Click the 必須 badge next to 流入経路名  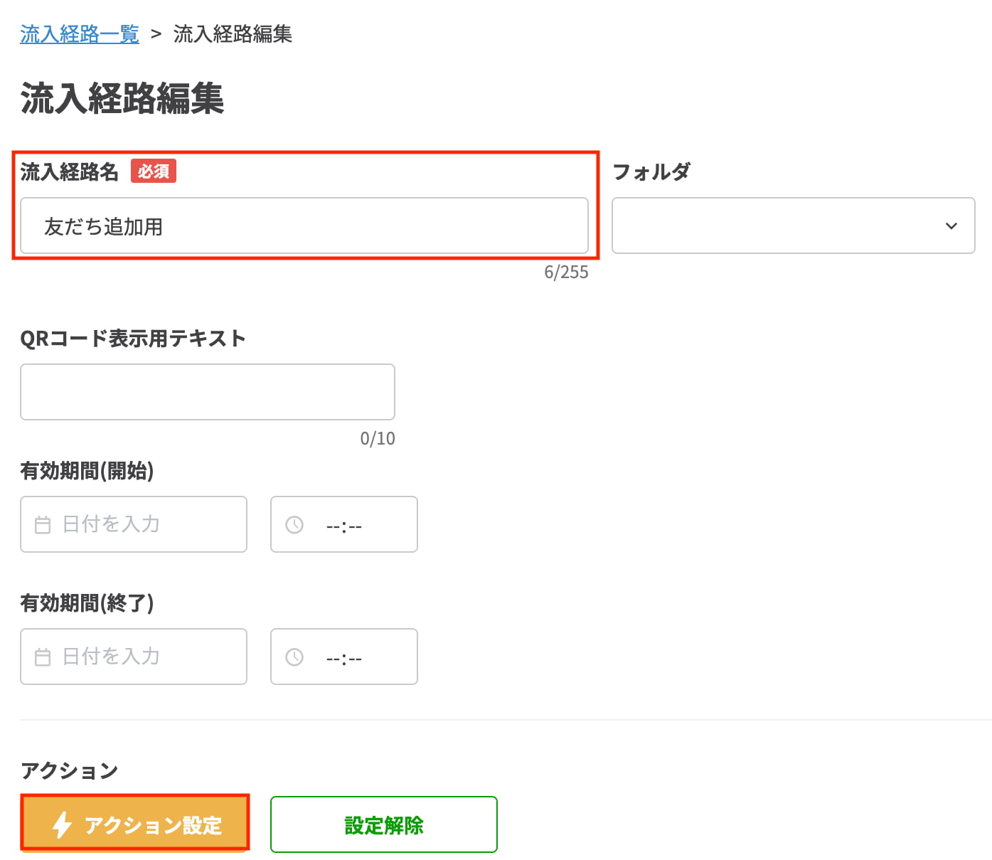[154, 171]
